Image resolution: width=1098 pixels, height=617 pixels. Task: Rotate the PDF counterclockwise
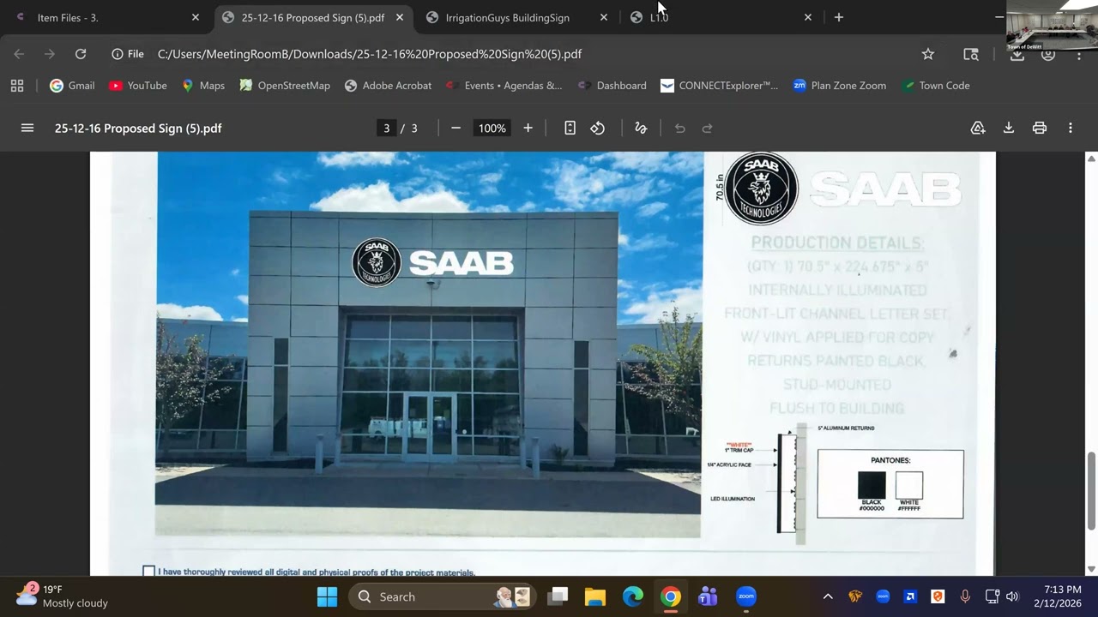(598, 128)
